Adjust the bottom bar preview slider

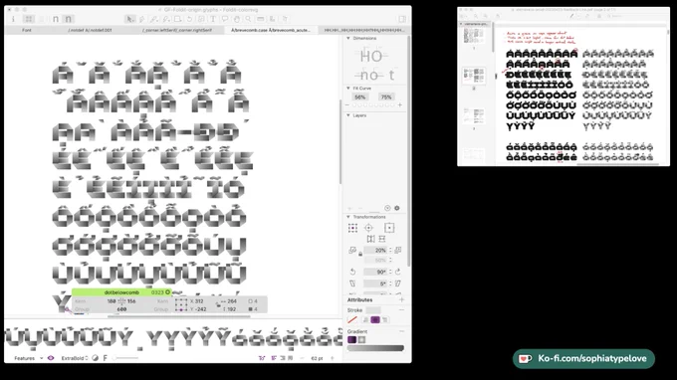(125, 358)
